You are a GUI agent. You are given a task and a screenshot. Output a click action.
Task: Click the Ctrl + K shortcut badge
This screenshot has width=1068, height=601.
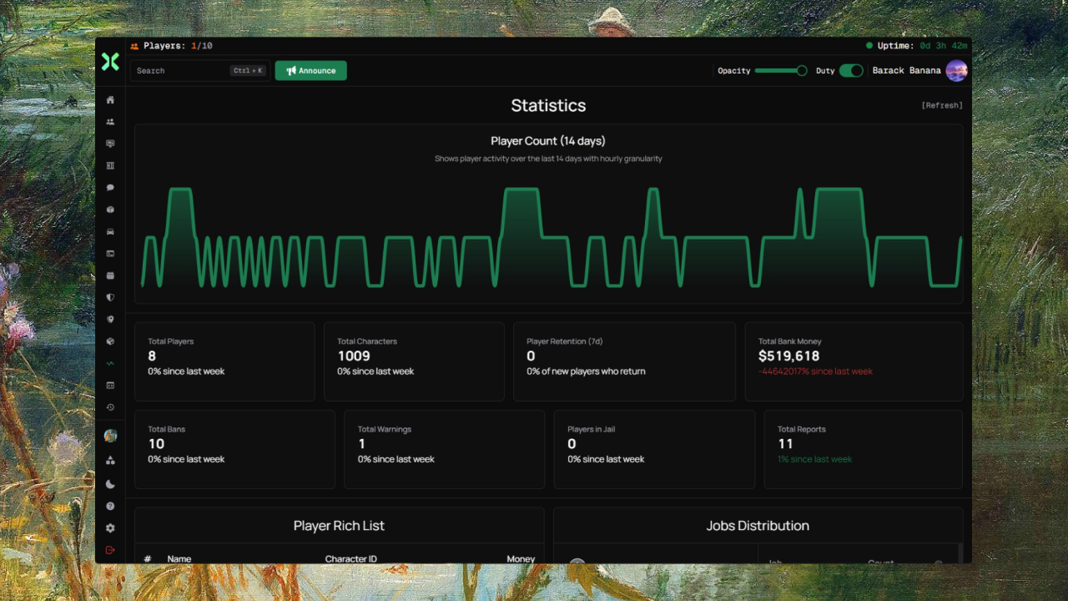[x=248, y=71]
